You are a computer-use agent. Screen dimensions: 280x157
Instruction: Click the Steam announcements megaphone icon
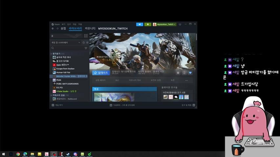[x=140, y=24]
